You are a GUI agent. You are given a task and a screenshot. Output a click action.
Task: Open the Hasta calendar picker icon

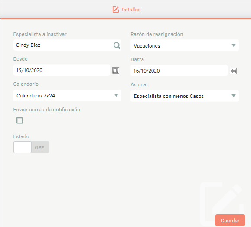tap(233, 71)
